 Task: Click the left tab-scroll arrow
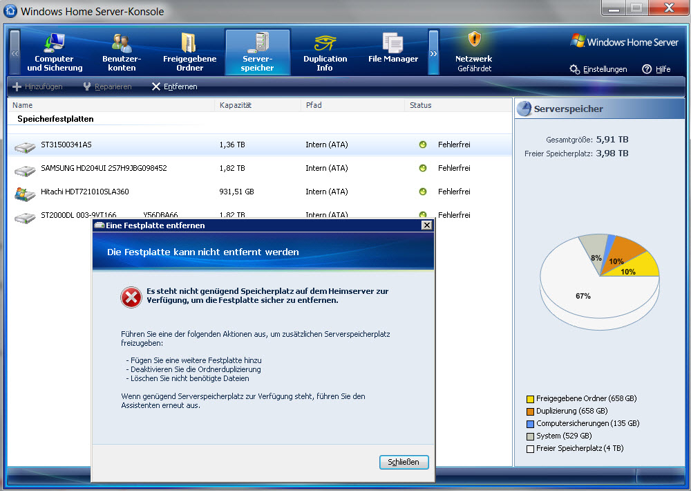click(15, 53)
